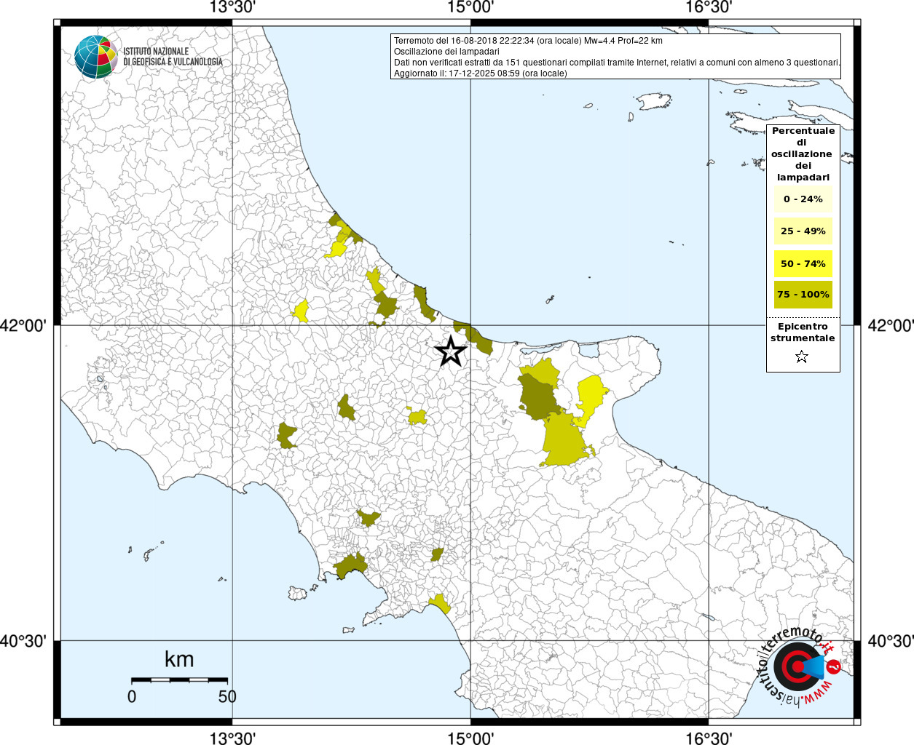The width and height of the screenshot is (914, 745).
Task: Select the 0 - 24% legend swatch
Action: pos(803,199)
